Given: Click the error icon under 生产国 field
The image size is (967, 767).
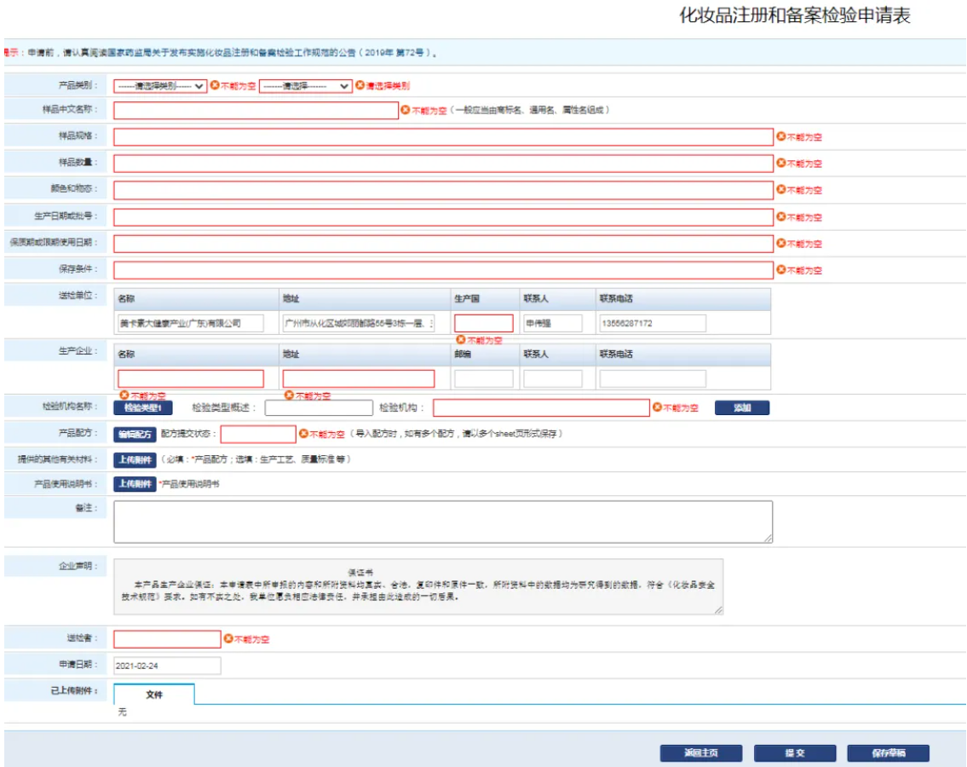Looking at the screenshot, I should pyautogui.click(x=460, y=339).
